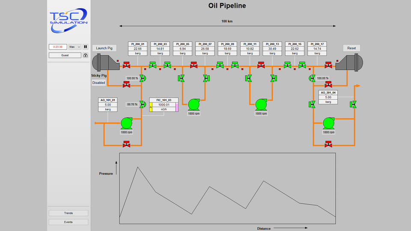Click red main-line valve just before pig receiver
Viewport: 411px width, 231px height.
point(328,65)
